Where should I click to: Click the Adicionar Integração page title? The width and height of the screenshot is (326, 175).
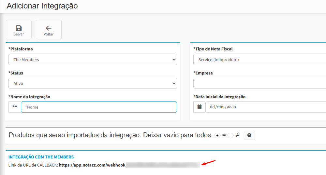coord(42,6)
